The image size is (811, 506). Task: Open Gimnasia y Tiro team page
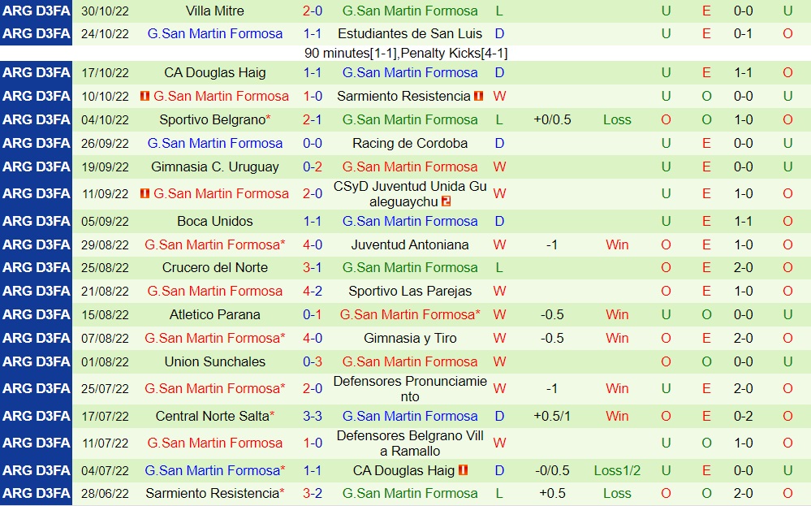(410, 338)
